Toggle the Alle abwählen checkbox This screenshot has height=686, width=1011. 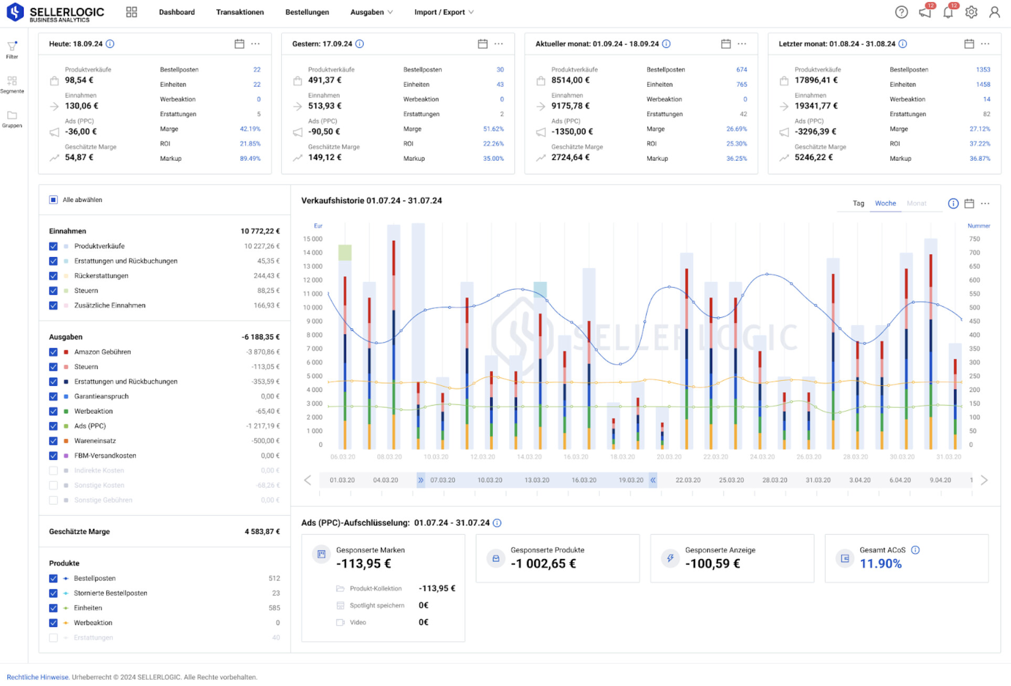coord(53,200)
